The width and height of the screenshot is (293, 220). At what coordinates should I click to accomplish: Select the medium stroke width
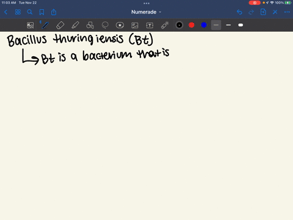click(x=228, y=25)
